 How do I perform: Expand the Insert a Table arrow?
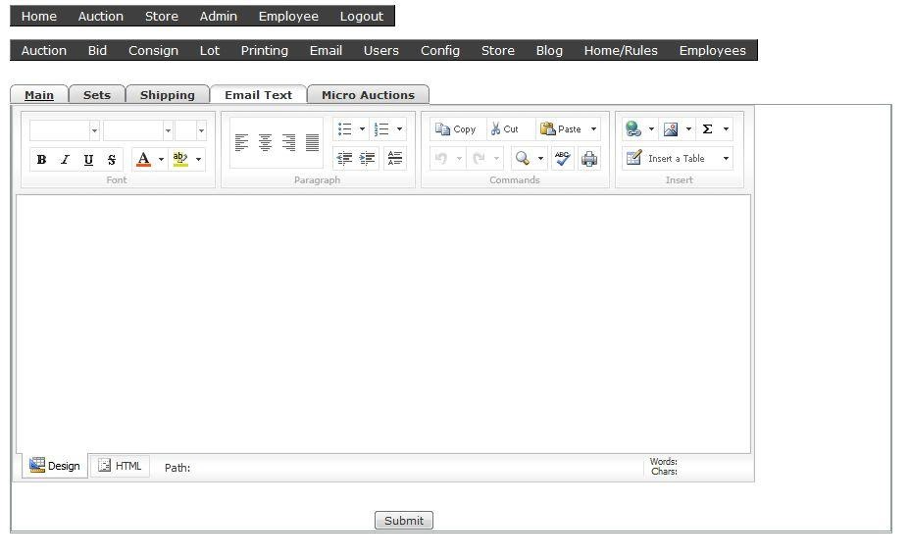tap(726, 158)
